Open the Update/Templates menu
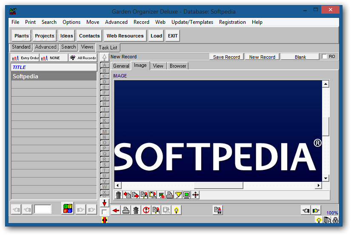 pos(192,22)
